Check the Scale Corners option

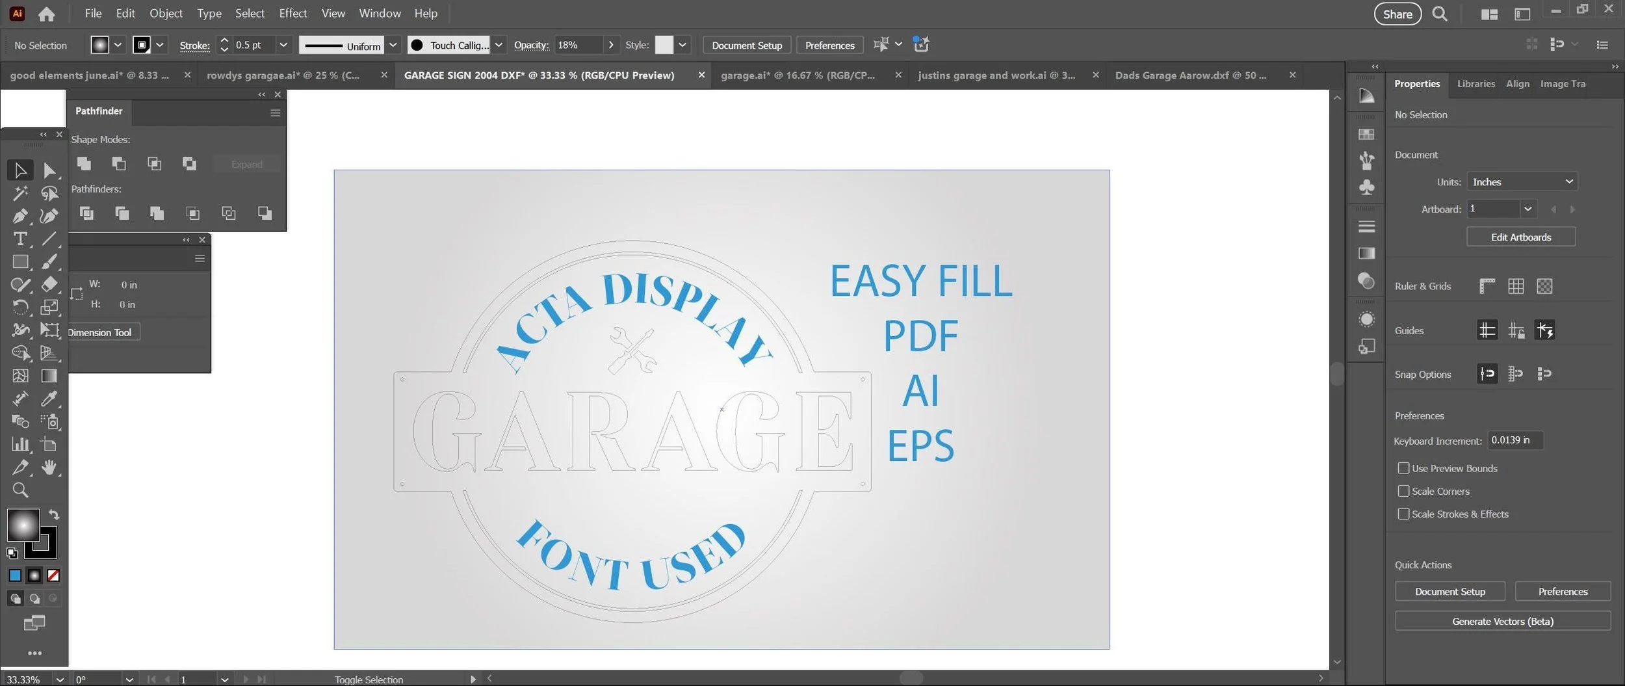pos(1403,491)
